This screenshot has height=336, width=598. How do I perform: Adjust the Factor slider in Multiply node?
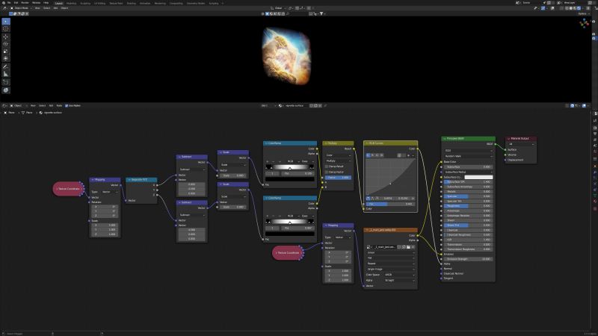pos(339,178)
